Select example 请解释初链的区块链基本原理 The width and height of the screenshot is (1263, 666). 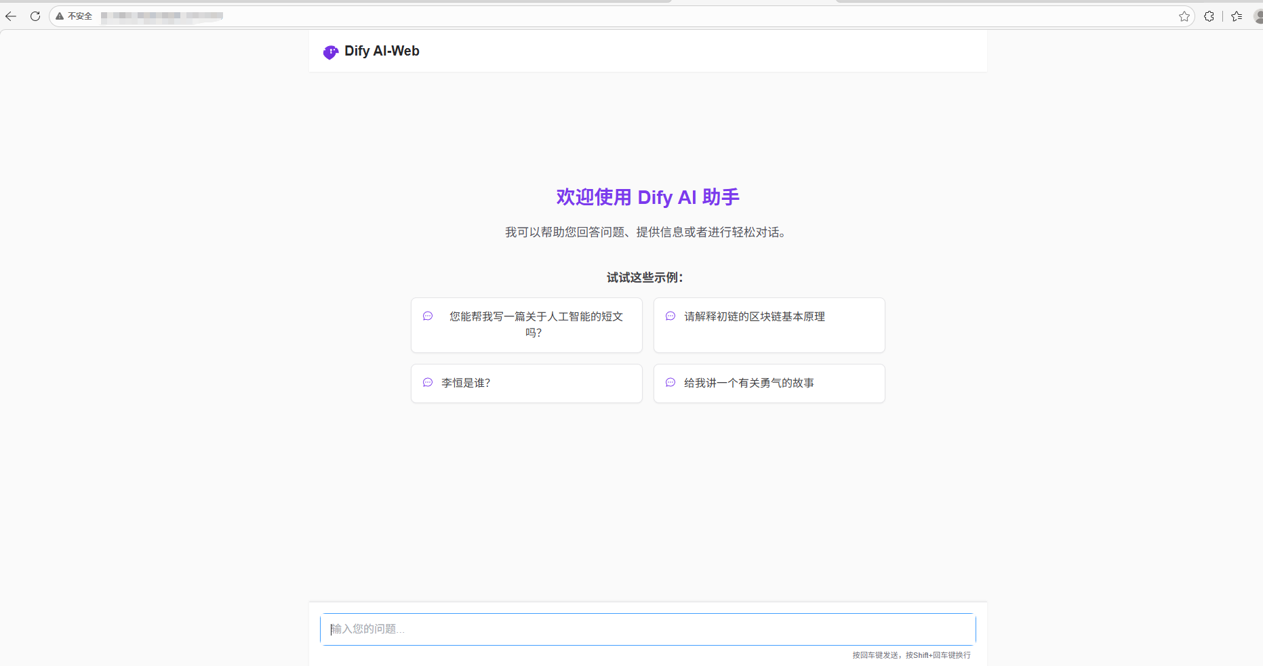tap(769, 325)
